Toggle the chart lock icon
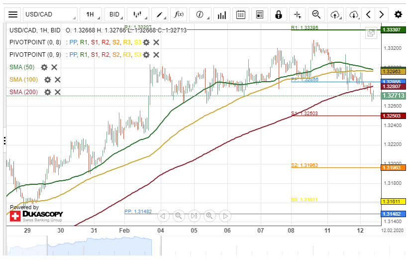410x260 pixels. click(x=279, y=14)
